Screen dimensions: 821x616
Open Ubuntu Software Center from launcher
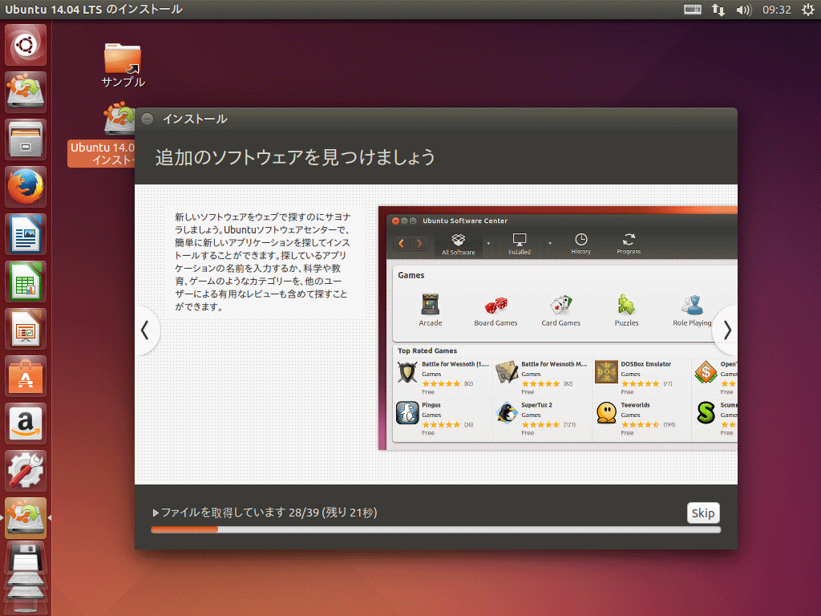tap(25, 376)
